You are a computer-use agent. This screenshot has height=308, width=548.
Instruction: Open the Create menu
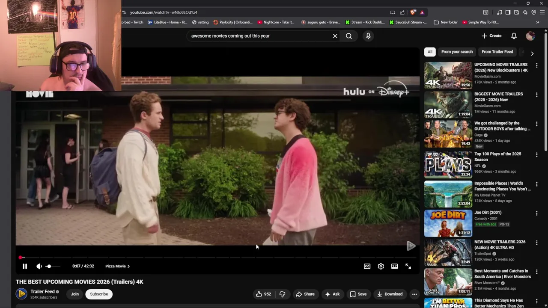[x=491, y=36]
